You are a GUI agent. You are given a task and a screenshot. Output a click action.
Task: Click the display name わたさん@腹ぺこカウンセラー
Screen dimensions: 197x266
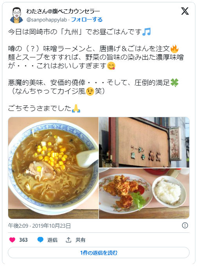(63, 11)
